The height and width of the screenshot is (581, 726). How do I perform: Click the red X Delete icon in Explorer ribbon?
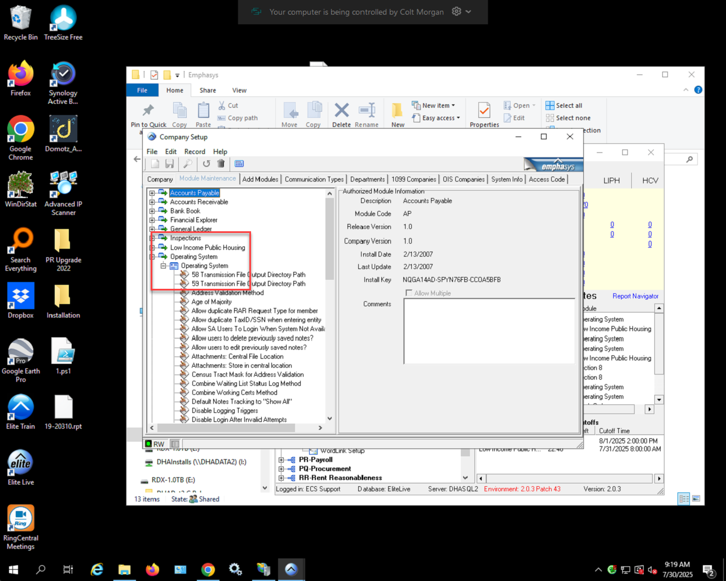point(341,110)
